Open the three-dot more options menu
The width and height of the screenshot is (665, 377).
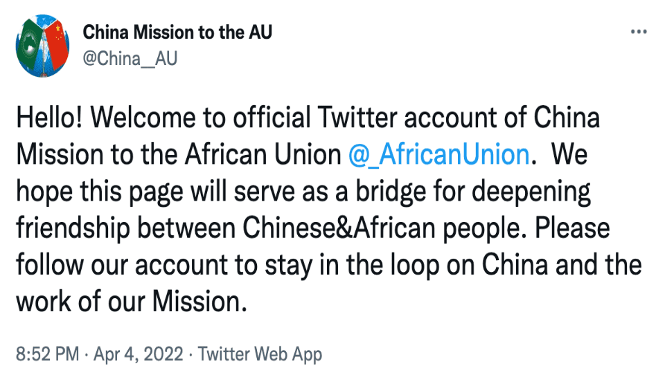[x=639, y=32]
